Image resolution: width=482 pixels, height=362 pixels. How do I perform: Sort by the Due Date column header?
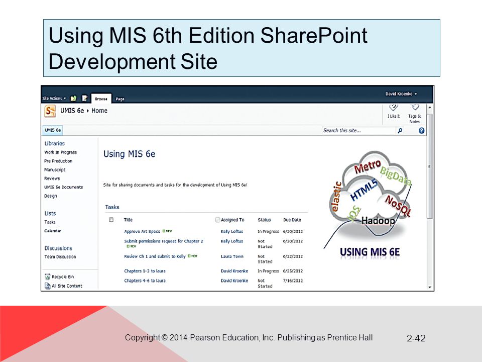[x=292, y=220]
